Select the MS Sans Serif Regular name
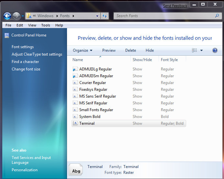This screenshot has width=224, height=179. (97, 96)
